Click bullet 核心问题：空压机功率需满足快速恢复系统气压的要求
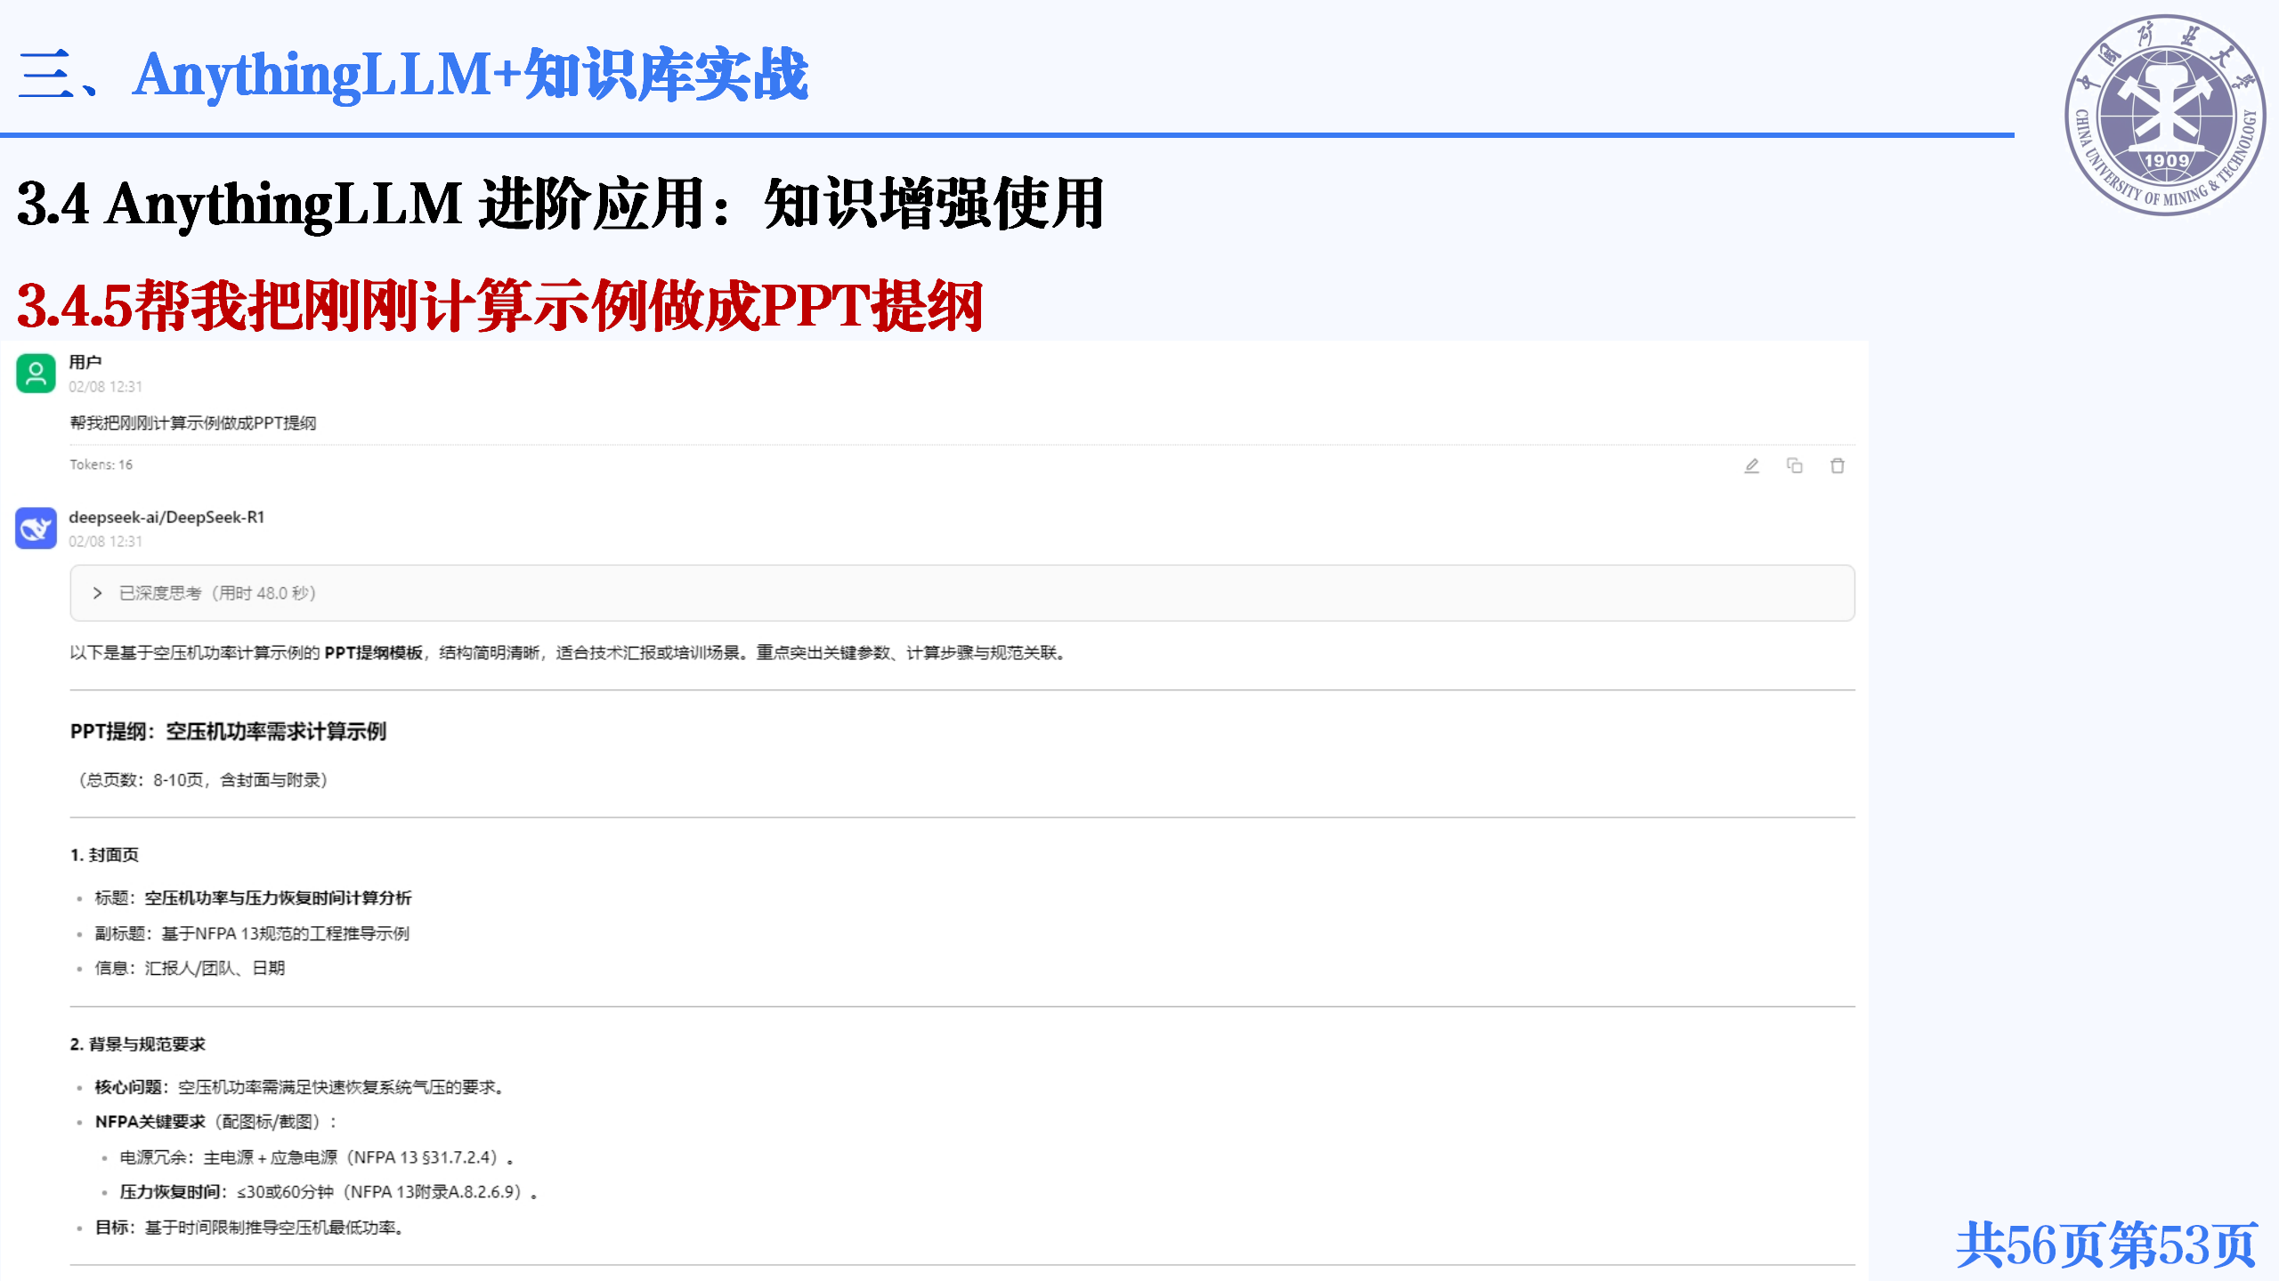The image size is (2279, 1281). (x=301, y=1087)
